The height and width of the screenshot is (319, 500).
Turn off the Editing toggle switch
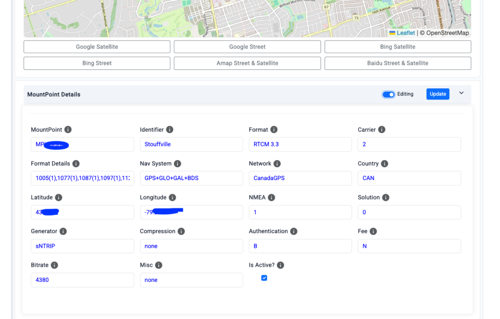(x=389, y=94)
